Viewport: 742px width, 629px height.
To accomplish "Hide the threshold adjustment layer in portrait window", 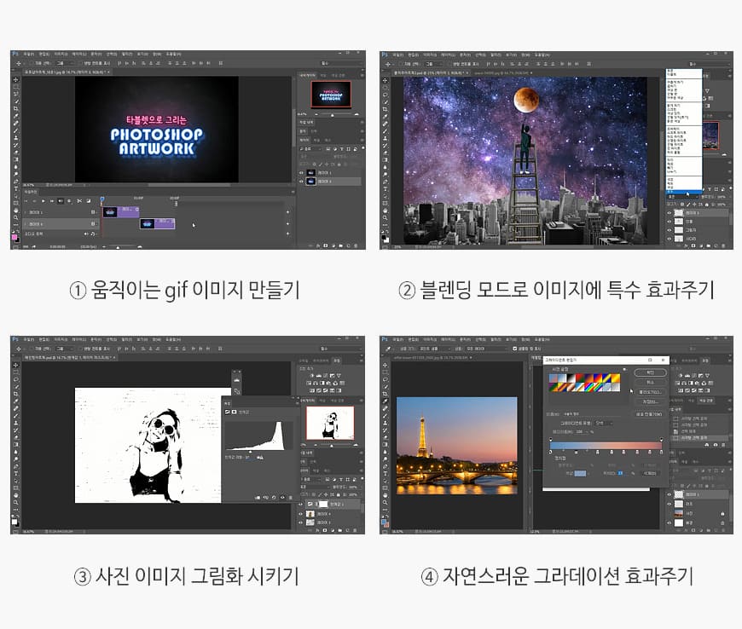I will 301,505.
